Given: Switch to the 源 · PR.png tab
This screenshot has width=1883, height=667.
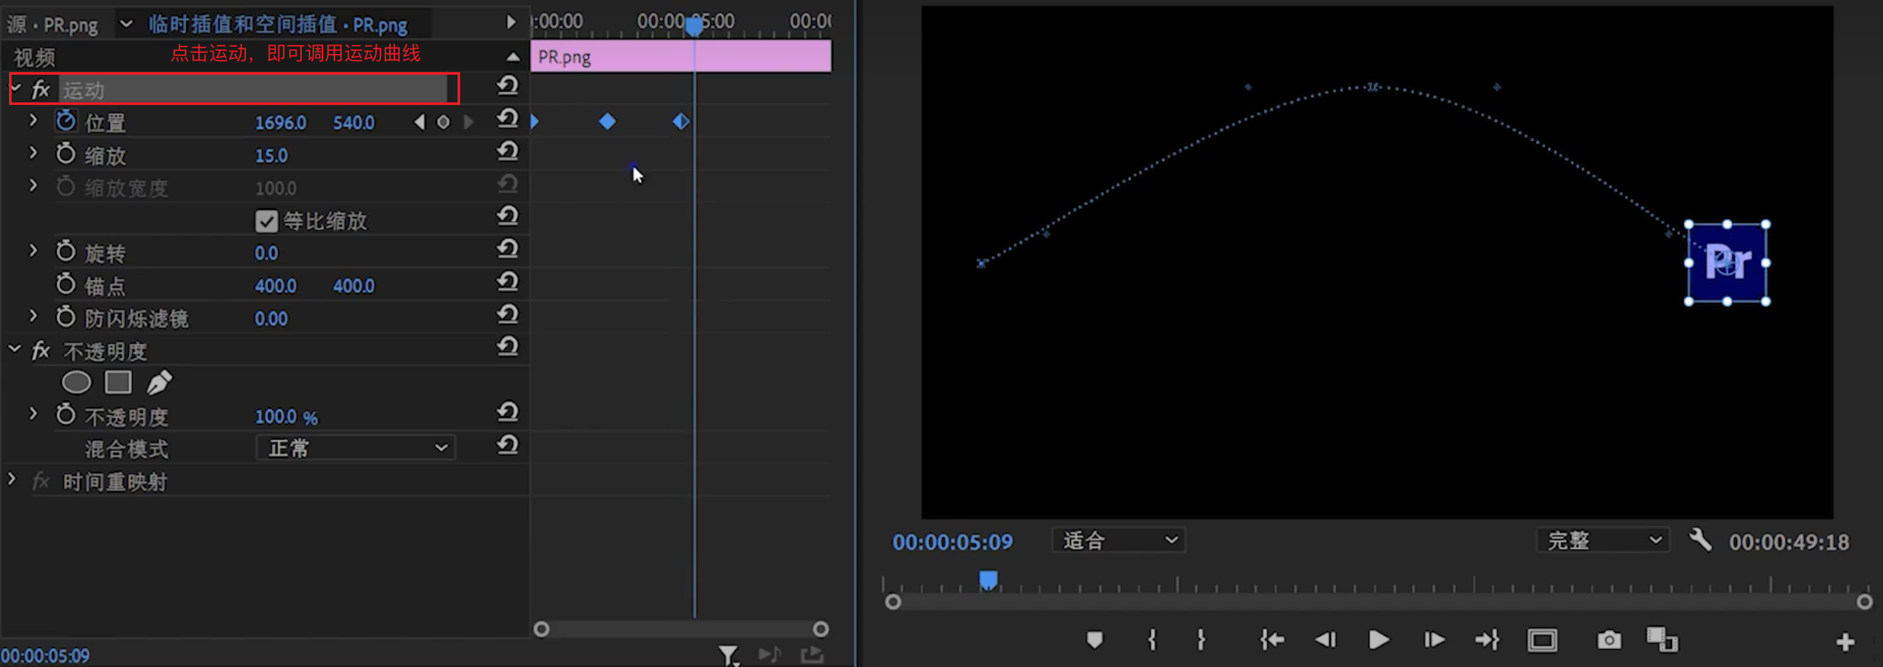Looking at the screenshot, I should 53,25.
